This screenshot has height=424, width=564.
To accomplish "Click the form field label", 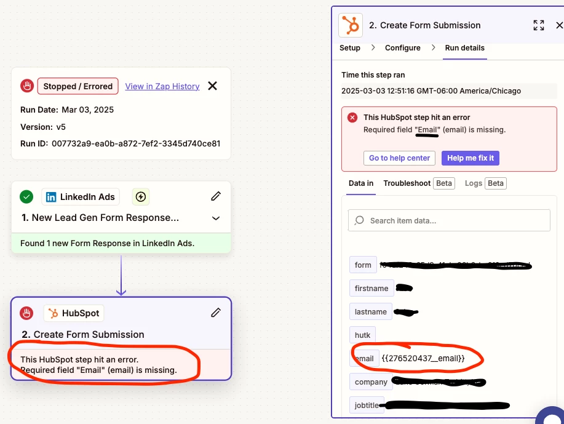I will click(x=363, y=265).
